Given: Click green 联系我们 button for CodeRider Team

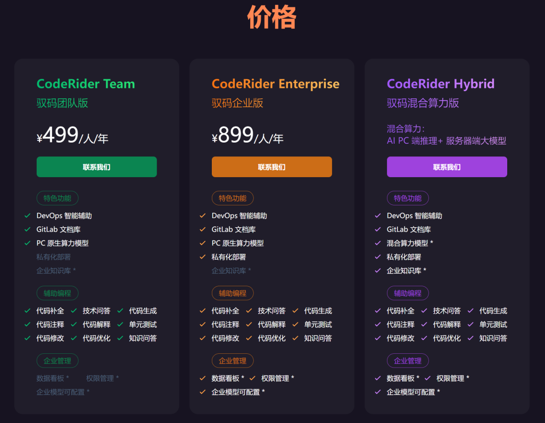Looking at the screenshot, I should (97, 167).
